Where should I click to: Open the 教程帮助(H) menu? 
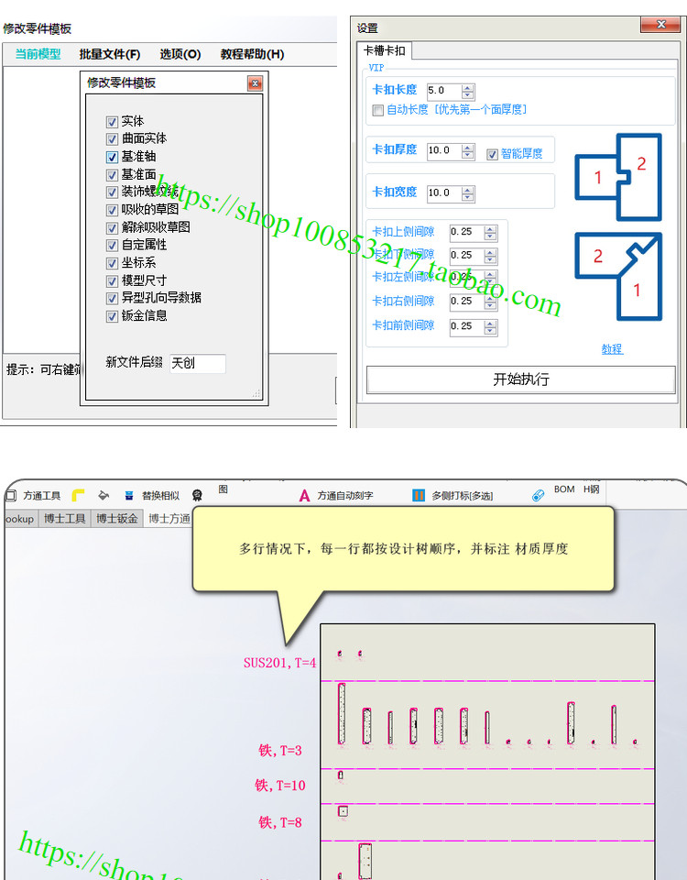253,54
